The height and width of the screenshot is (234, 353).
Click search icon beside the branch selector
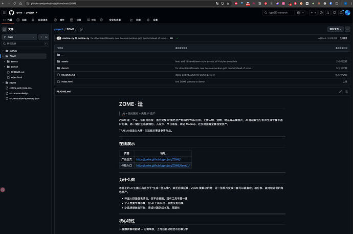47,37
